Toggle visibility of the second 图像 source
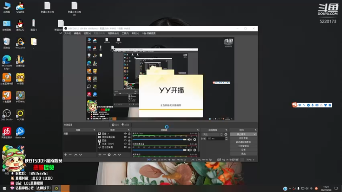 pyautogui.click(x=125, y=140)
